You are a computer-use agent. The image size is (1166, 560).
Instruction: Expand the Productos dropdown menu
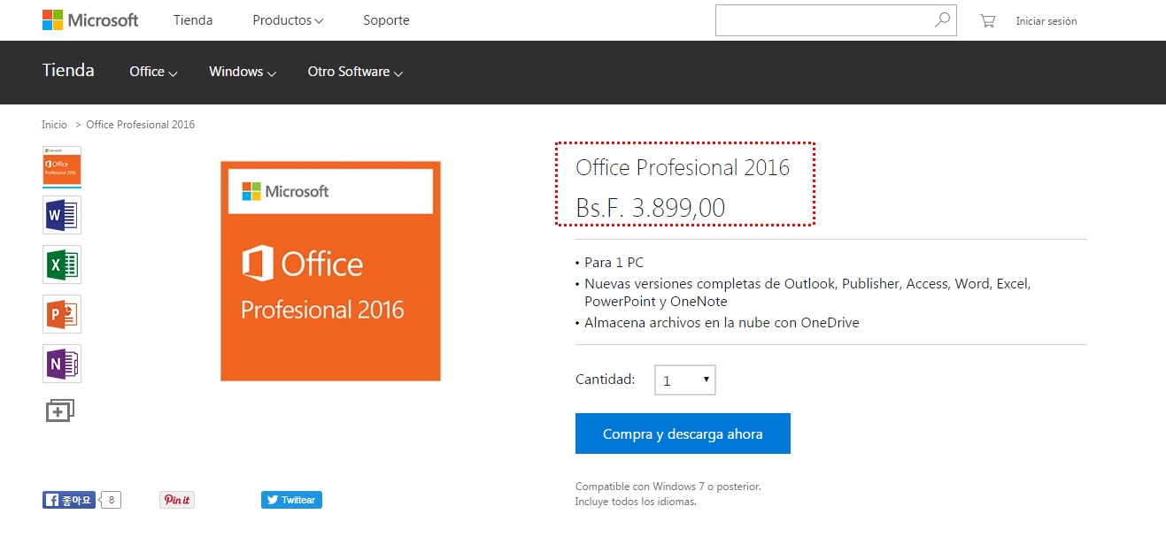click(288, 20)
